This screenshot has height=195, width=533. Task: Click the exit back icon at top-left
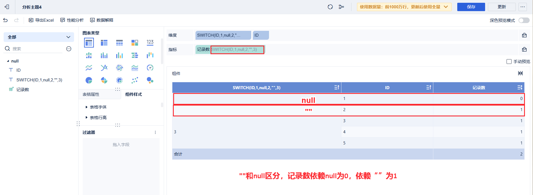click(x=7, y=7)
